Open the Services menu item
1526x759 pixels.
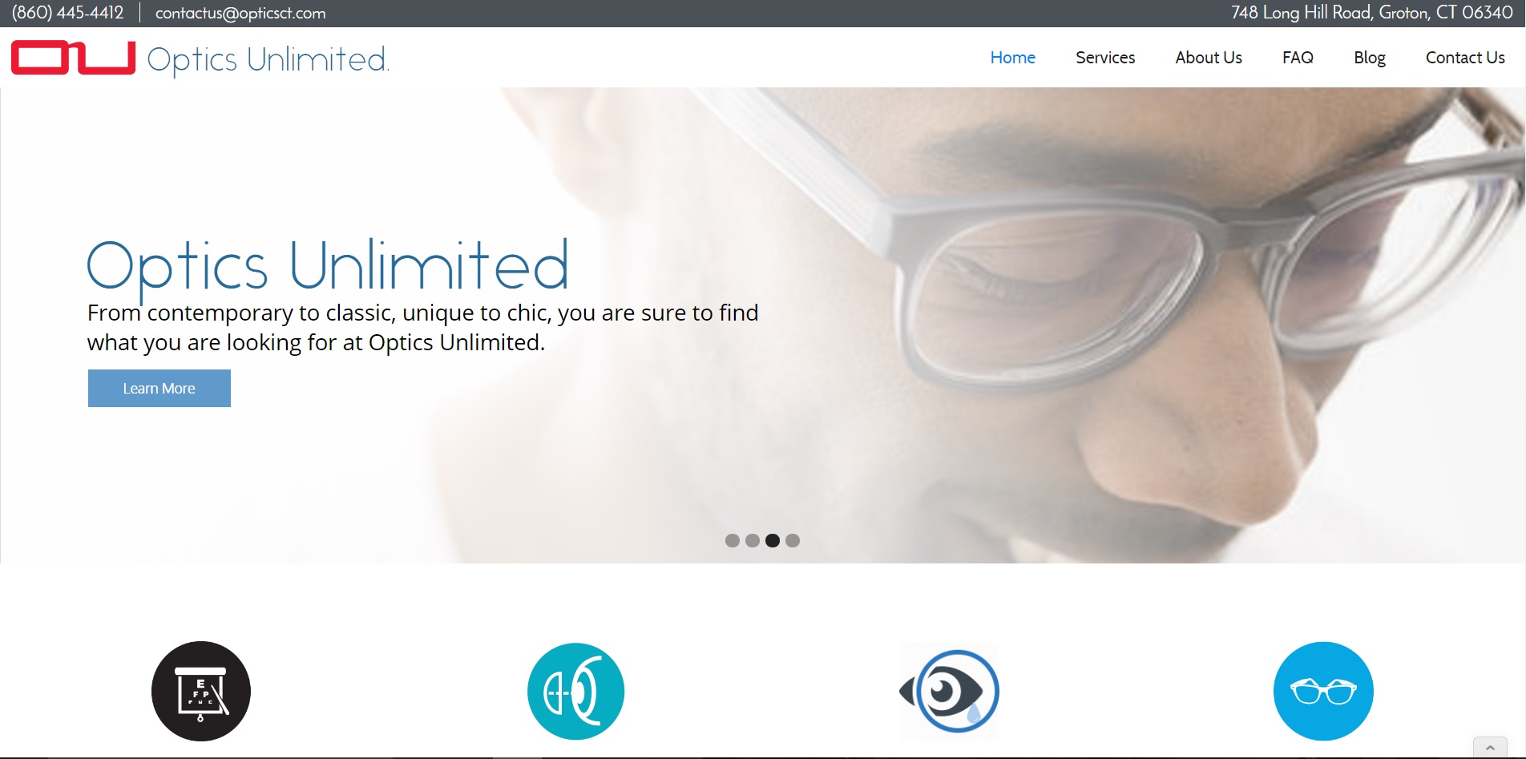[x=1105, y=58]
